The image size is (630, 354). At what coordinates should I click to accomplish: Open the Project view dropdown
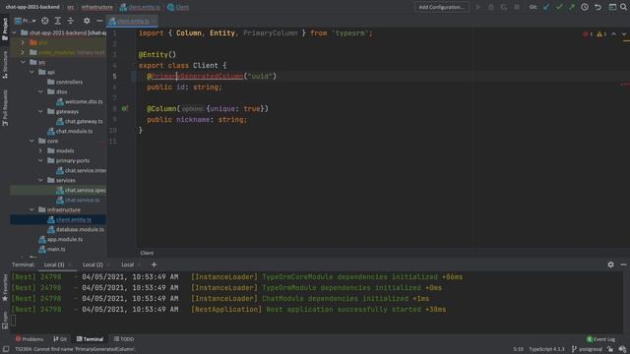coord(26,21)
